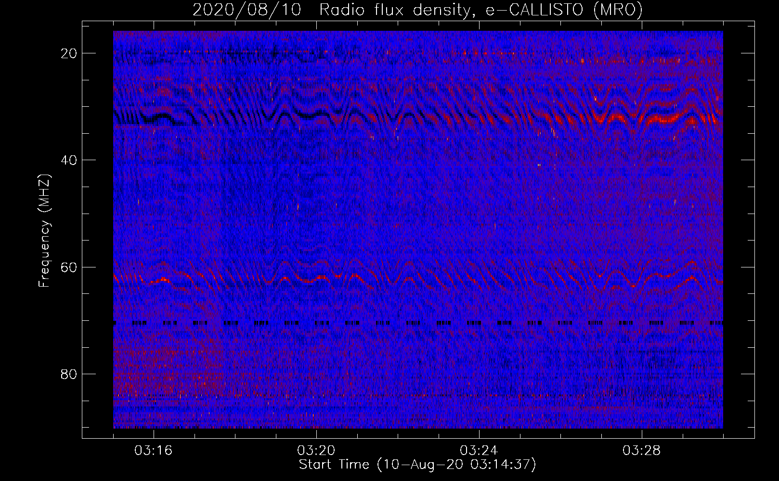Screen dimensions: 779x481
Task: Click the '40' frequency tick label
Action: (69, 160)
